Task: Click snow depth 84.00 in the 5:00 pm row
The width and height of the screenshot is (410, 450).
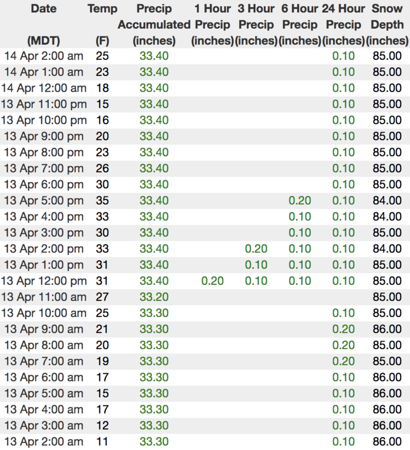Action: point(387,201)
